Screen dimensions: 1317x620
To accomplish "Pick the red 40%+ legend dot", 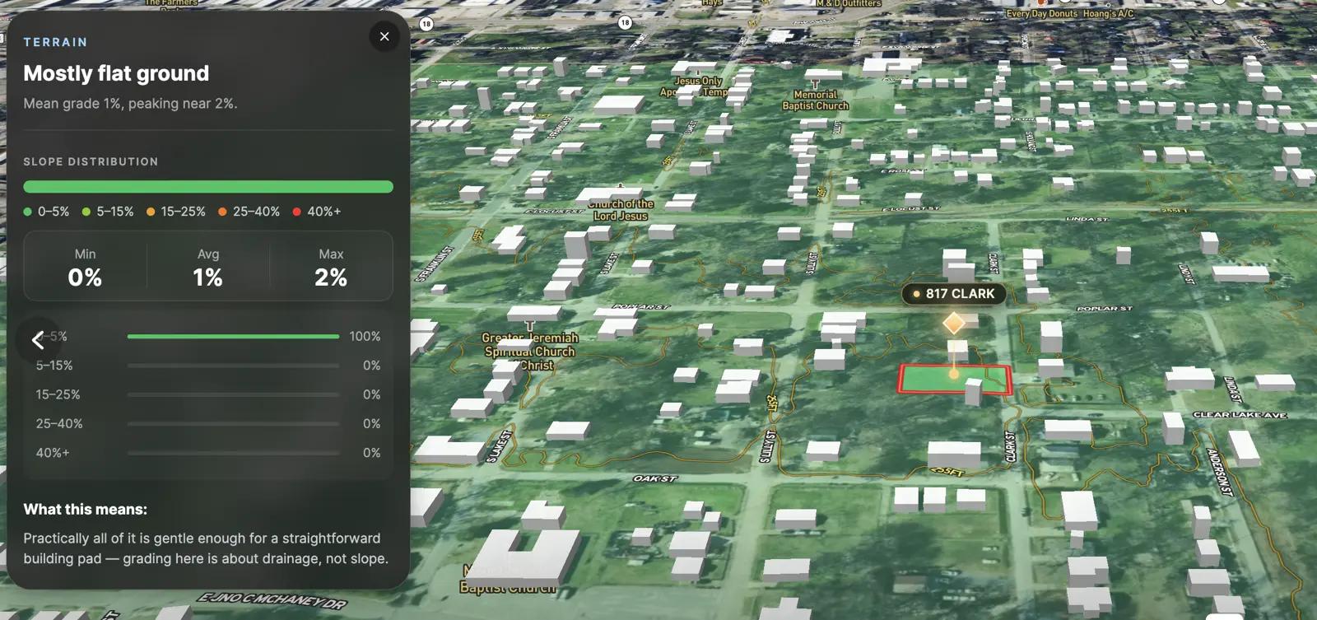I will point(297,212).
